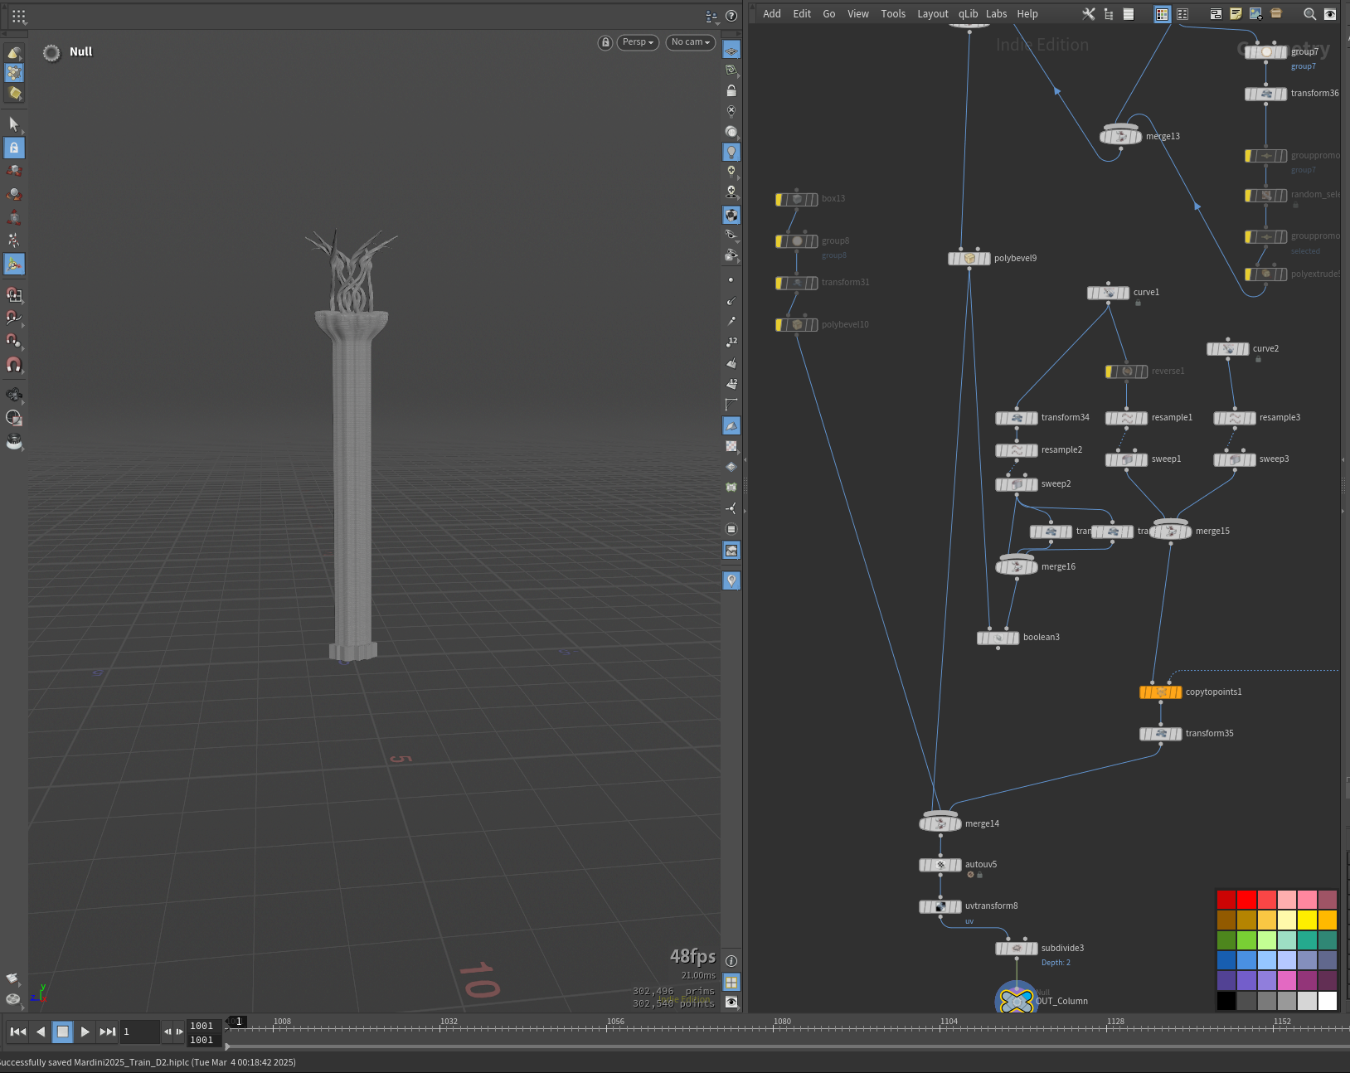The width and height of the screenshot is (1350, 1073).
Task: Open the display options info icon
Action: pos(731,961)
